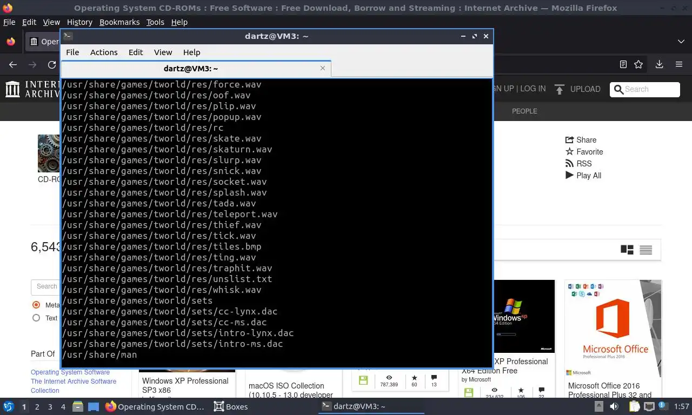Open Operating System Software link
This screenshot has width=692, height=415.
(x=70, y=372)
